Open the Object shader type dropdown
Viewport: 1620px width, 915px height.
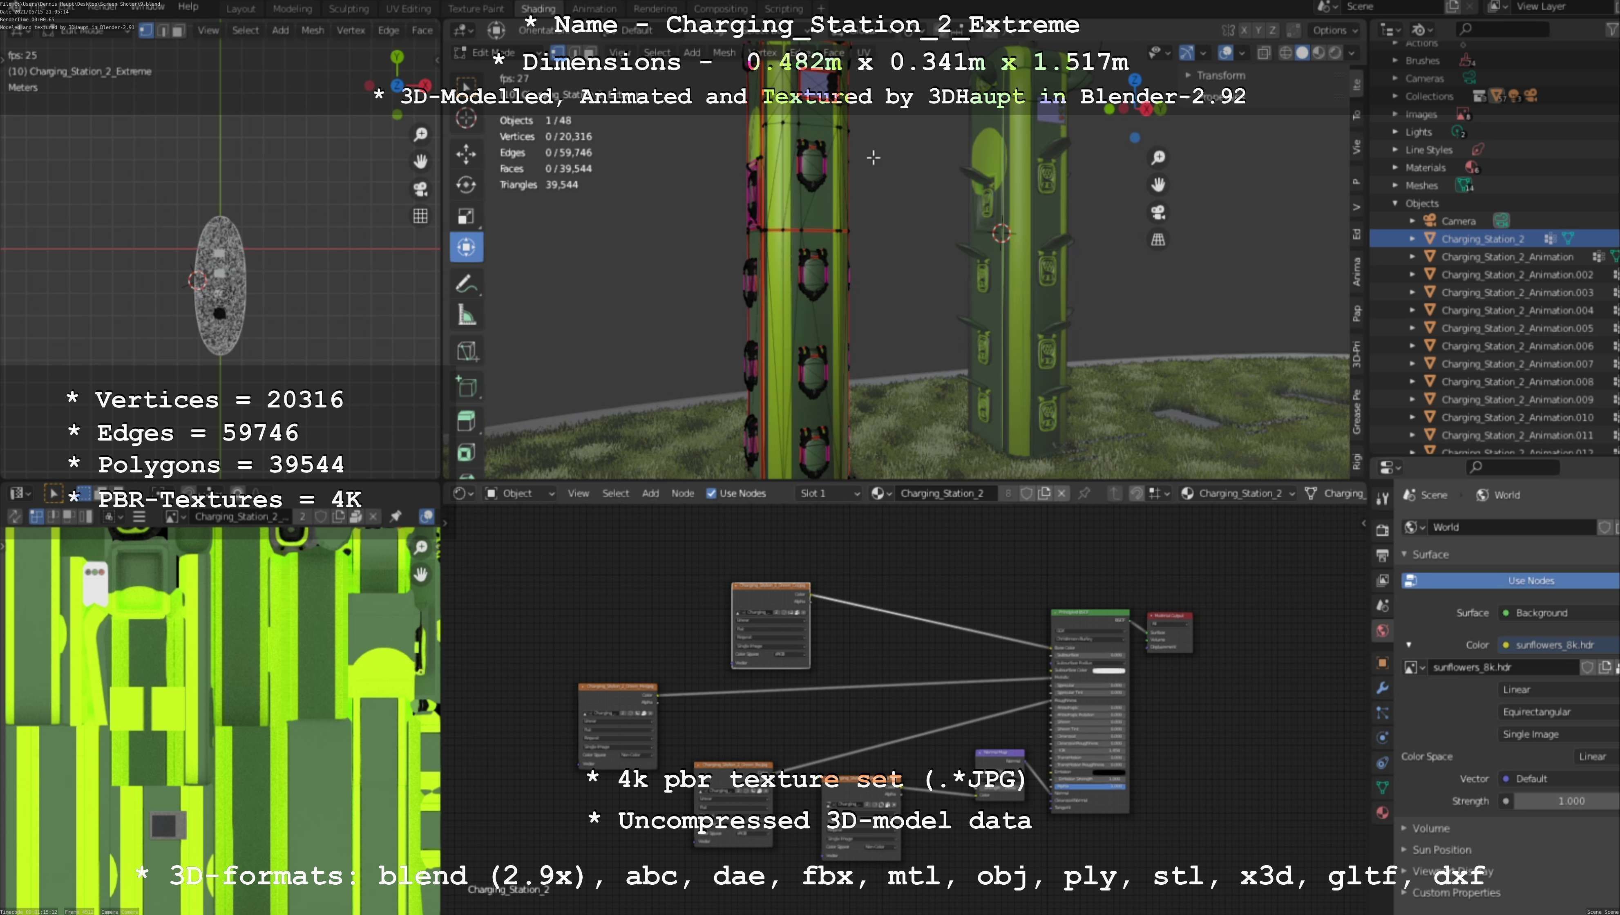click(x=519, y=494)
